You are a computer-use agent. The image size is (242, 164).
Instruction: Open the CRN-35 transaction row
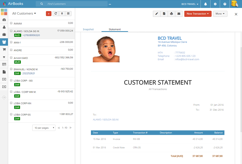pyautogui.click(x=158, y=148)
